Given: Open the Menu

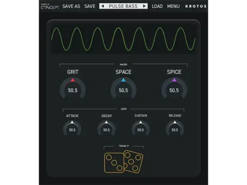Looking at the screenshot, I should tap(173, 6).
